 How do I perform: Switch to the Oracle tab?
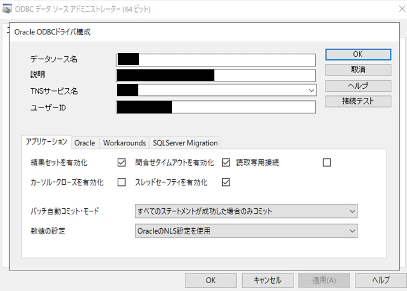pos(85,143)
